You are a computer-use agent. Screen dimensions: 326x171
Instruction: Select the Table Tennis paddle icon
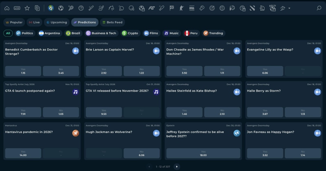[121, 8]
